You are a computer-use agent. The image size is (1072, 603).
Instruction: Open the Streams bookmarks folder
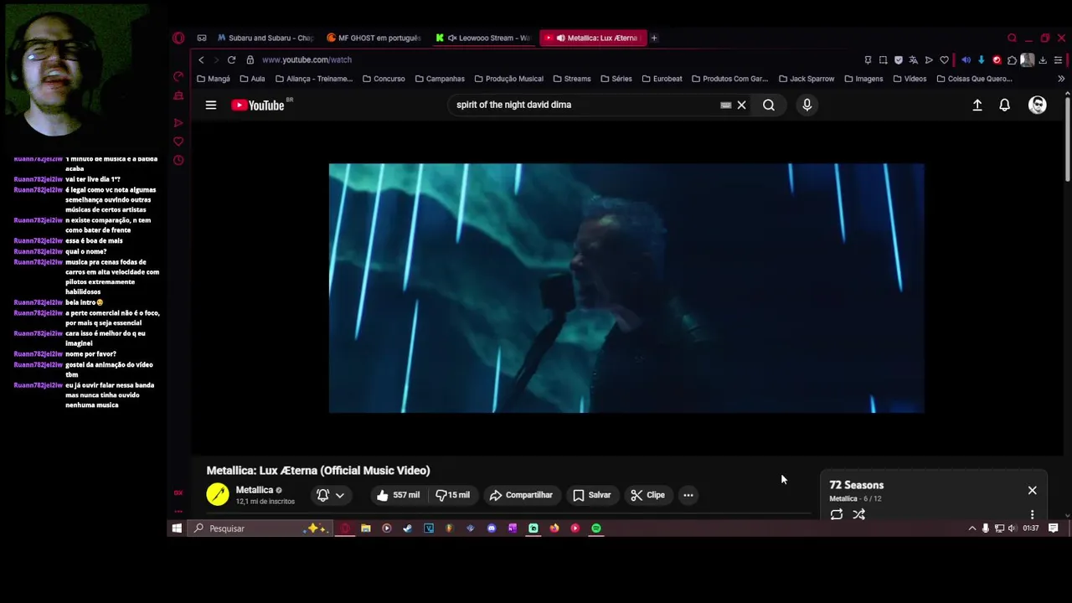click(572, 79)
